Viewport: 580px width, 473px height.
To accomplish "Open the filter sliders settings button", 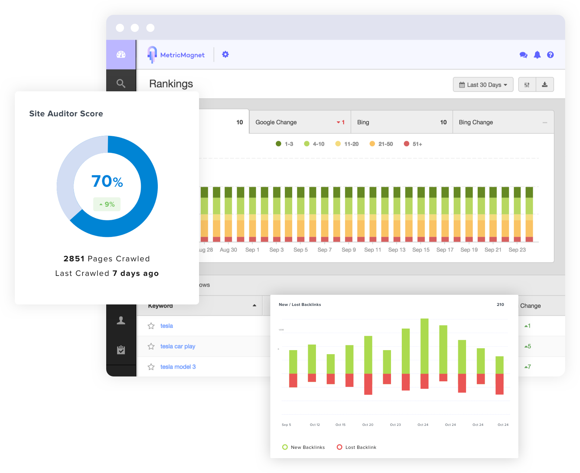I will (527, 85).
